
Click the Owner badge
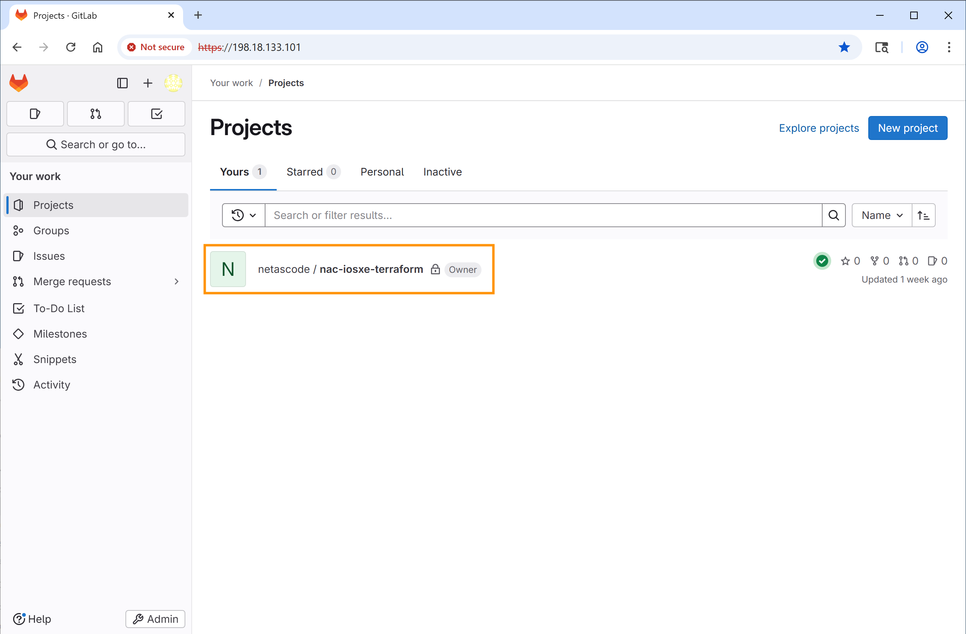pos(463,270)
